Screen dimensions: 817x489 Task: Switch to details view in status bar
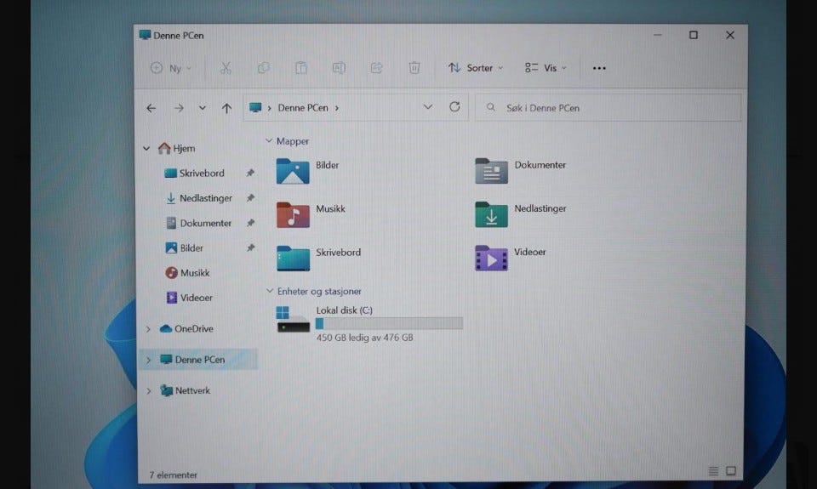[x=713, y=471]
